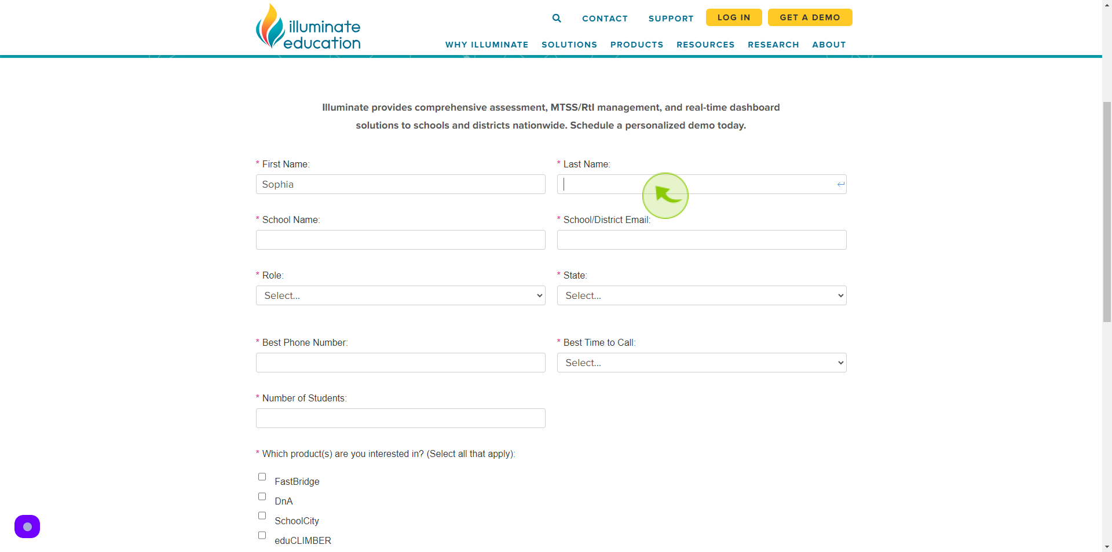Go to the Contact link
Viewport: 1112px width, 552px height.
point(605,19)
